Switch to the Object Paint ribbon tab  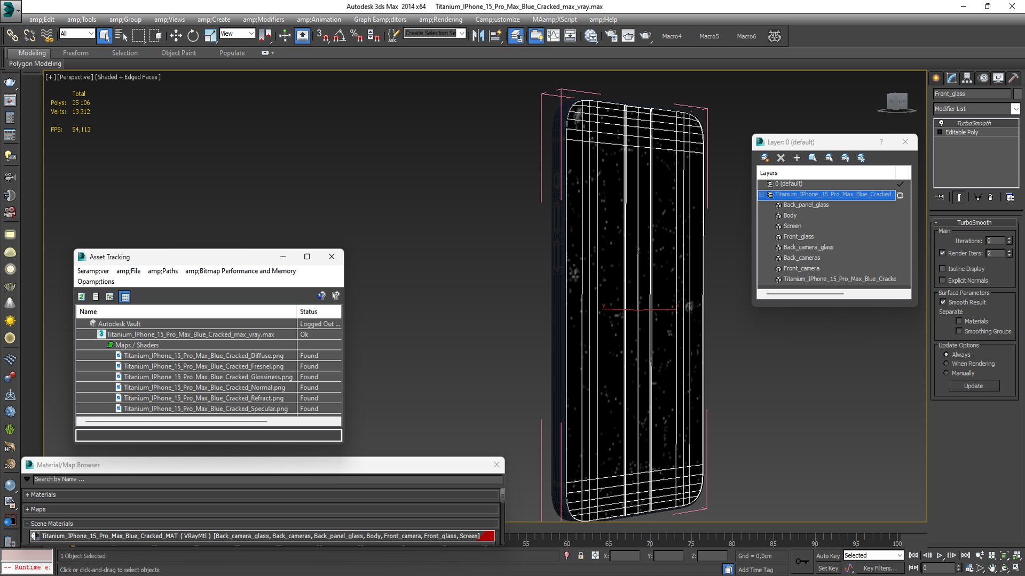pyautogui.click(x=178, y=53)
